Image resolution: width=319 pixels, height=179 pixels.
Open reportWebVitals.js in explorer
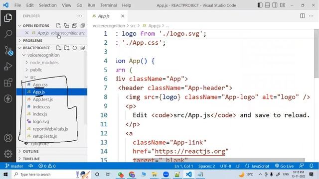pyautogui.click(x=50, y=129)
